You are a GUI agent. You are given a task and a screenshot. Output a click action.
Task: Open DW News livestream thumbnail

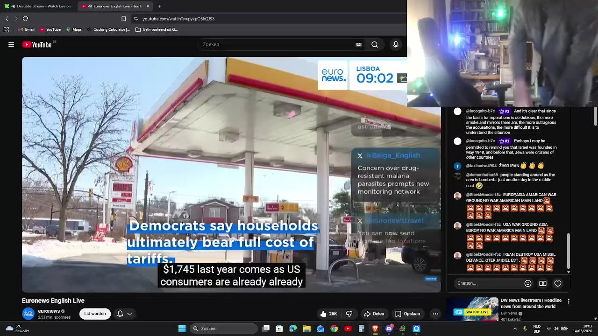472,309
